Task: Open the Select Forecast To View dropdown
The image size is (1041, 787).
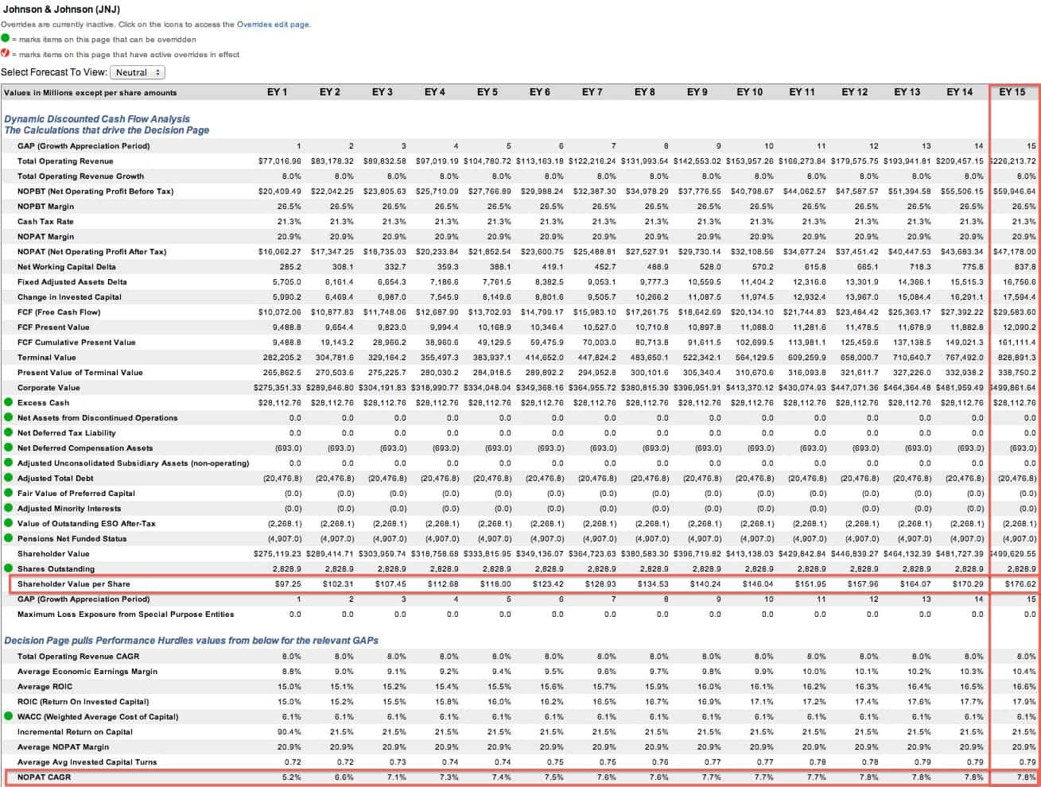Action: pos(137,72)
